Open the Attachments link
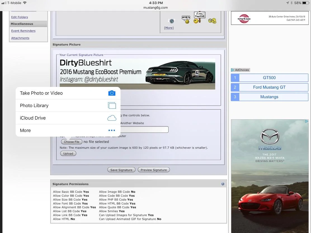 point(20,38)
